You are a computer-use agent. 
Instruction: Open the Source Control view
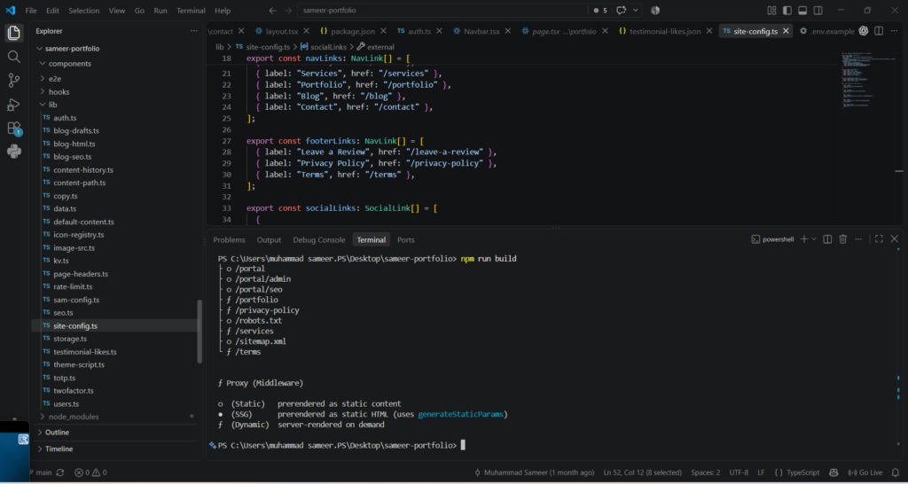coord(14,81)
